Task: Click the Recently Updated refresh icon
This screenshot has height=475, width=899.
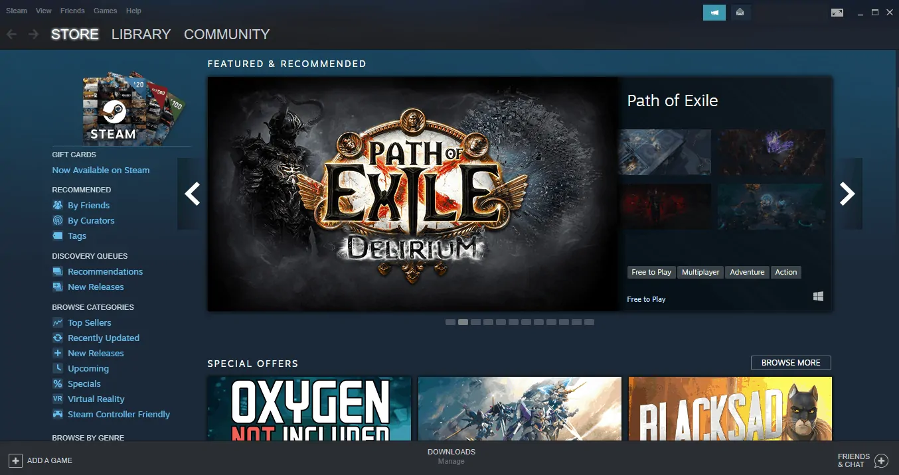Action: (x=59, y=338)
